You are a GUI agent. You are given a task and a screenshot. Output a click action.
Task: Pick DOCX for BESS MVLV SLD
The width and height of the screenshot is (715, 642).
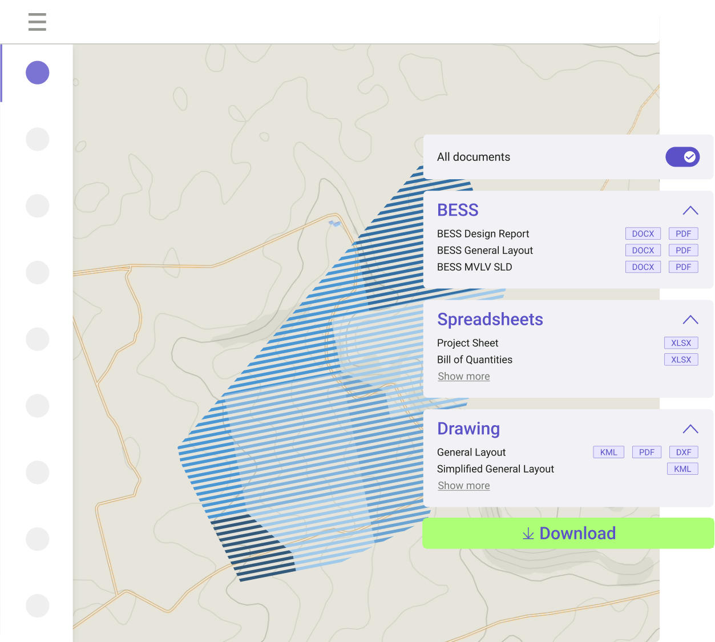tap(643, 267)
